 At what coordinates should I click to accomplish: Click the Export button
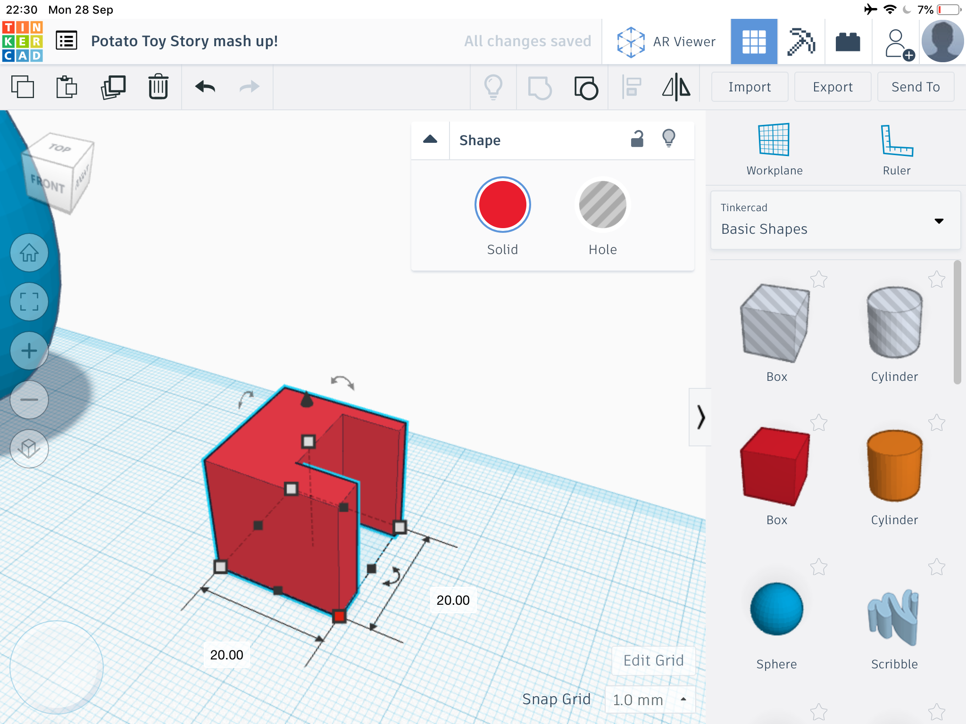click(x=833, y=87)
